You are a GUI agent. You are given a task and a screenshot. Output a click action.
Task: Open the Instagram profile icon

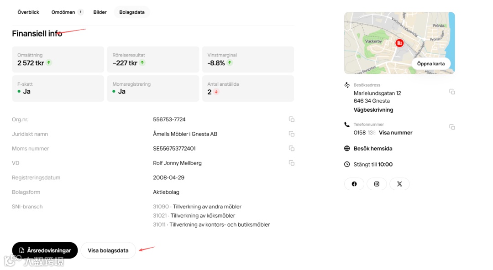tap(377, 184)
